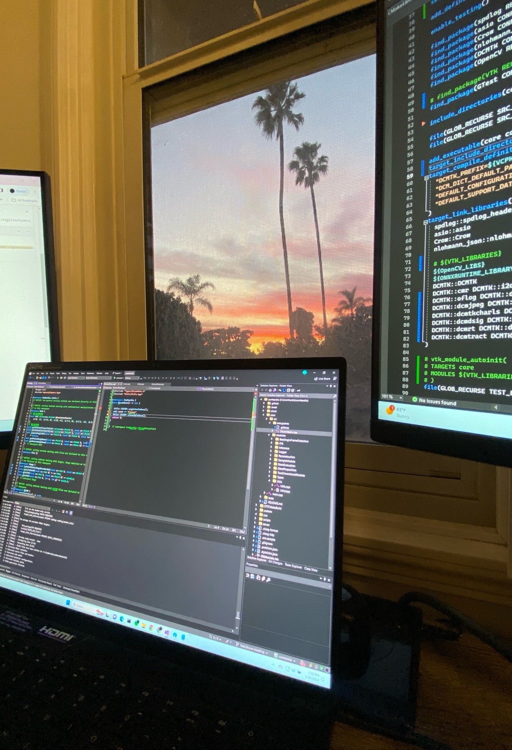
Task: Collapse the entrypoints folder
Action: pos(270,423)
